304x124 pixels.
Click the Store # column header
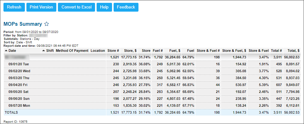113,51
